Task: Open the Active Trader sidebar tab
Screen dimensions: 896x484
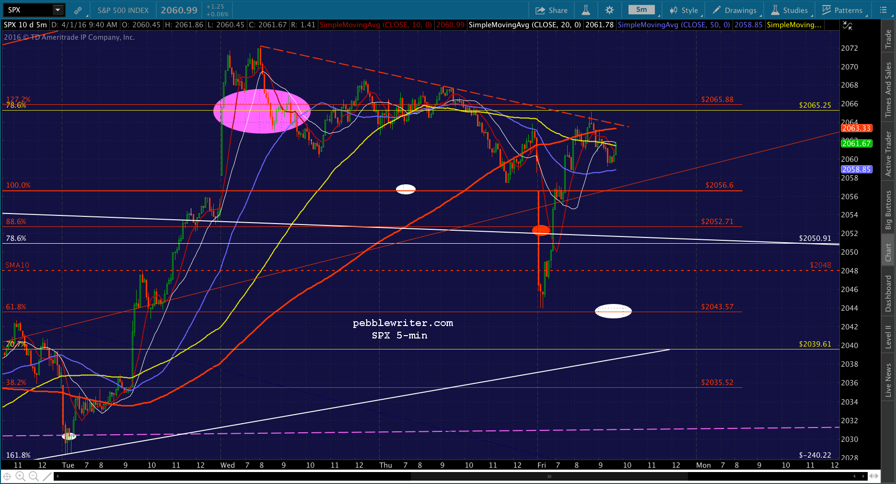Action: [x=888, y=154]
